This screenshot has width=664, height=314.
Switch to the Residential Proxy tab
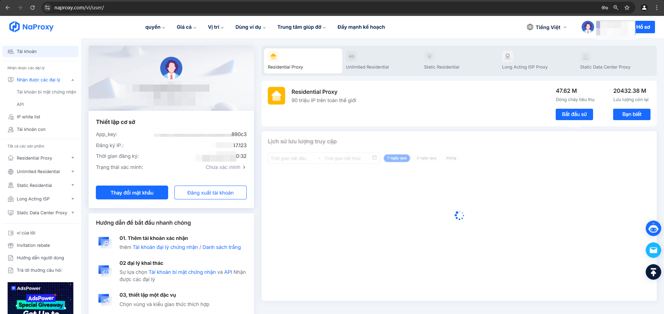point(303,61)
